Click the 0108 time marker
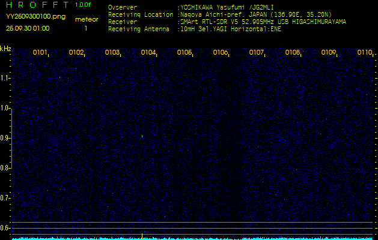 [292, 52]
